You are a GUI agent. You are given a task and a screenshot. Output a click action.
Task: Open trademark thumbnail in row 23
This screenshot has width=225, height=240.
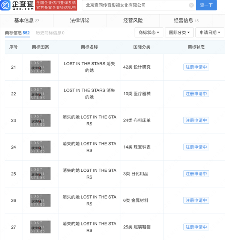tap(40, 120)
